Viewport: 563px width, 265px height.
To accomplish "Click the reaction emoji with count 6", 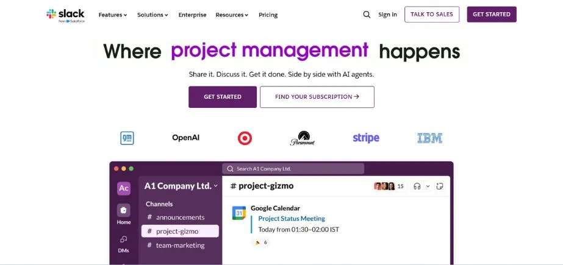I will click(x=260, y=242).
